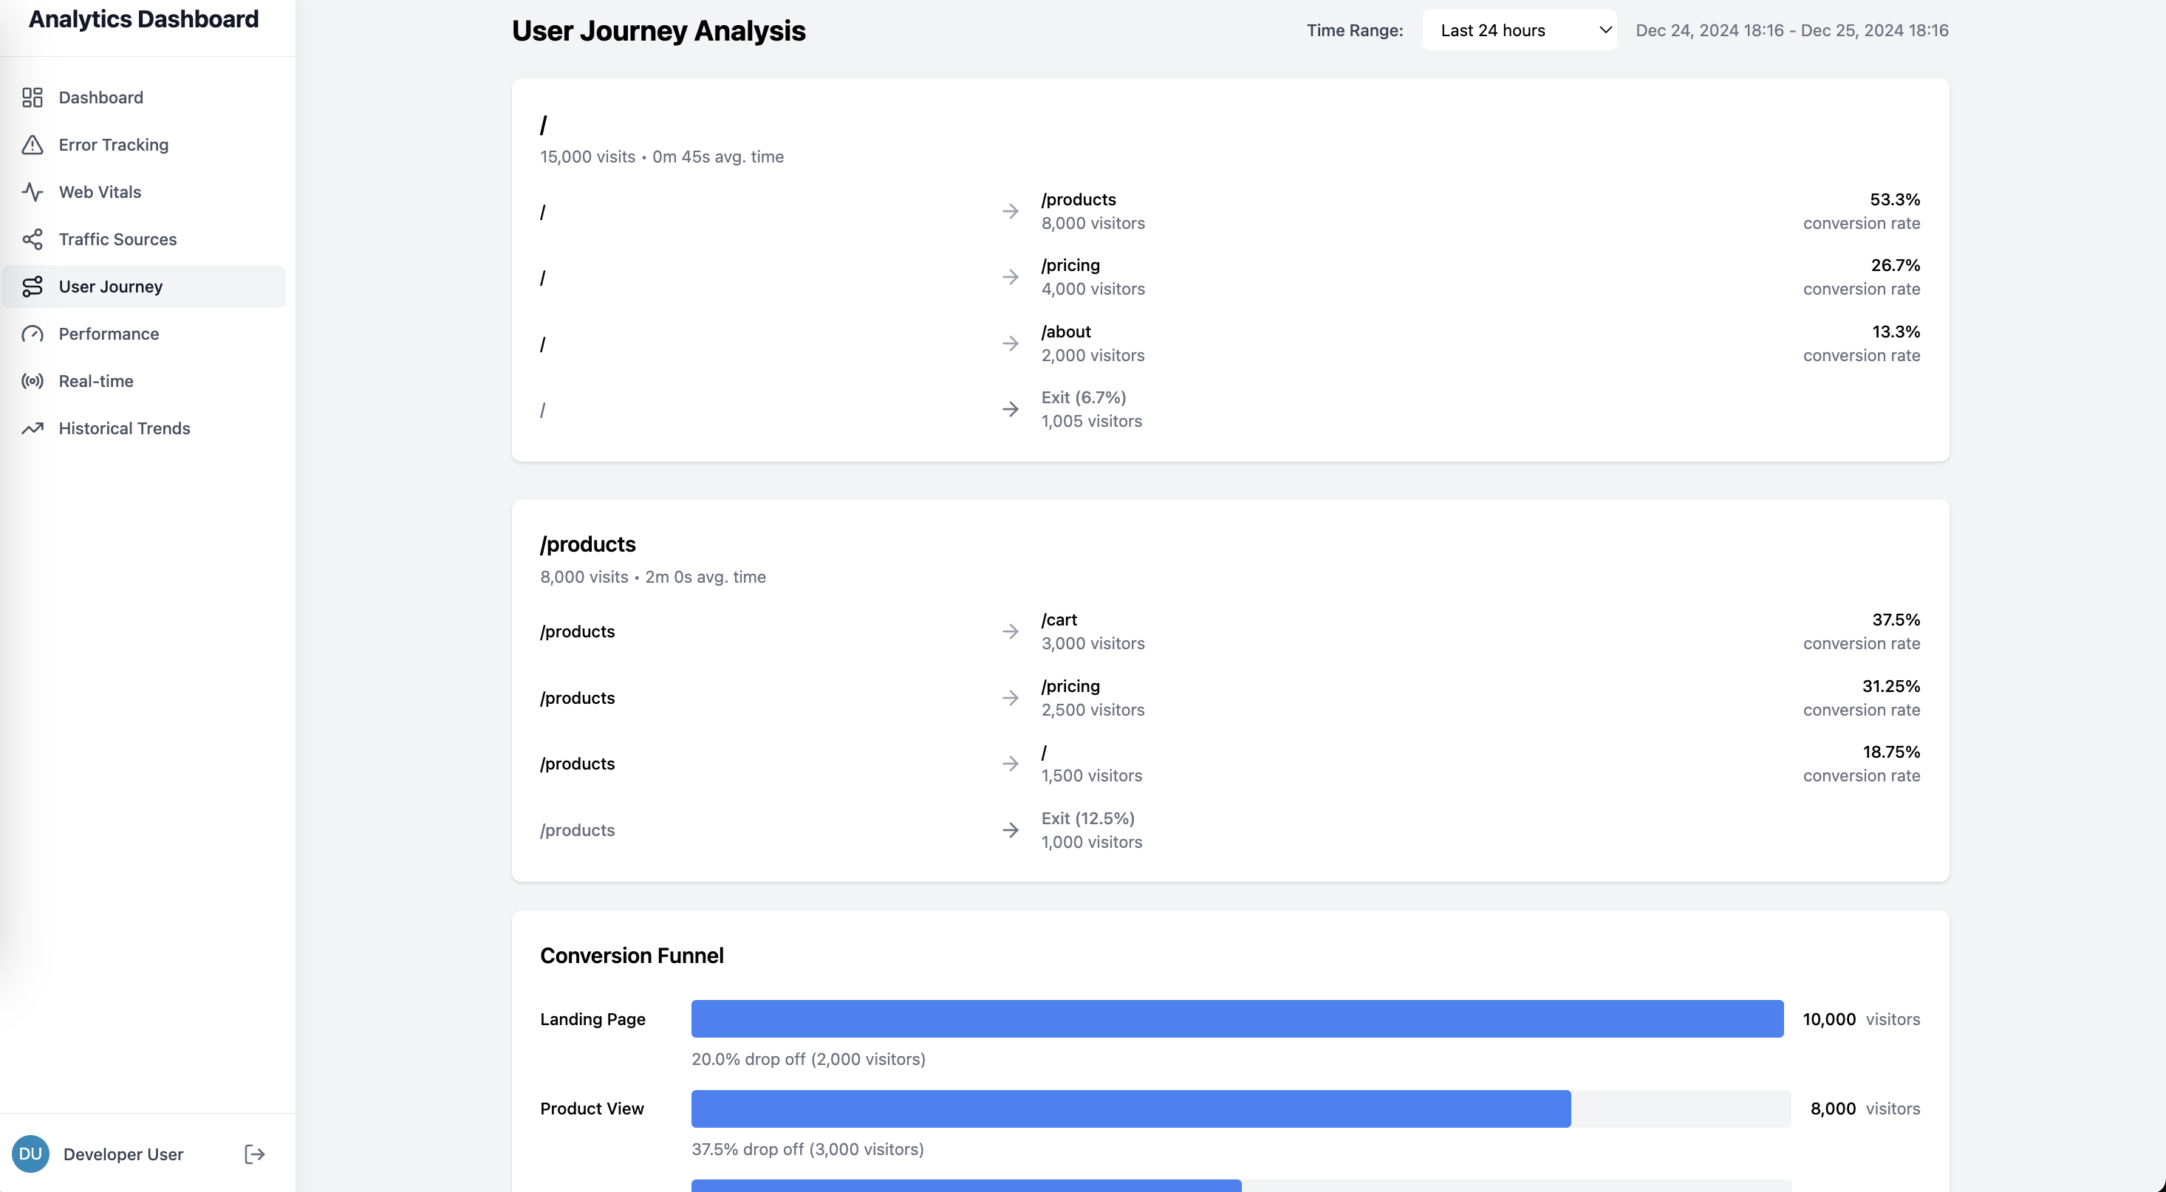Select the Web Vitals waveform icon
2166x1192 pixels.
[32, 192]
